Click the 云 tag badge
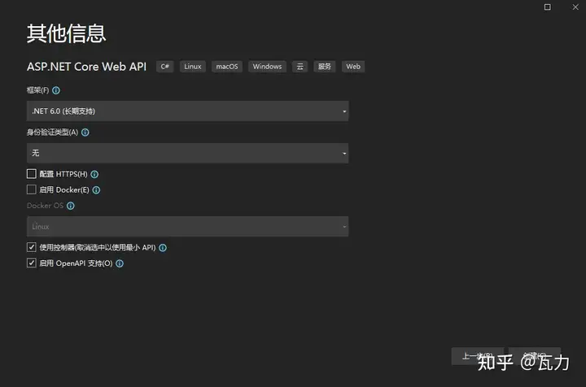586x387 pixels. click(300, 67)
